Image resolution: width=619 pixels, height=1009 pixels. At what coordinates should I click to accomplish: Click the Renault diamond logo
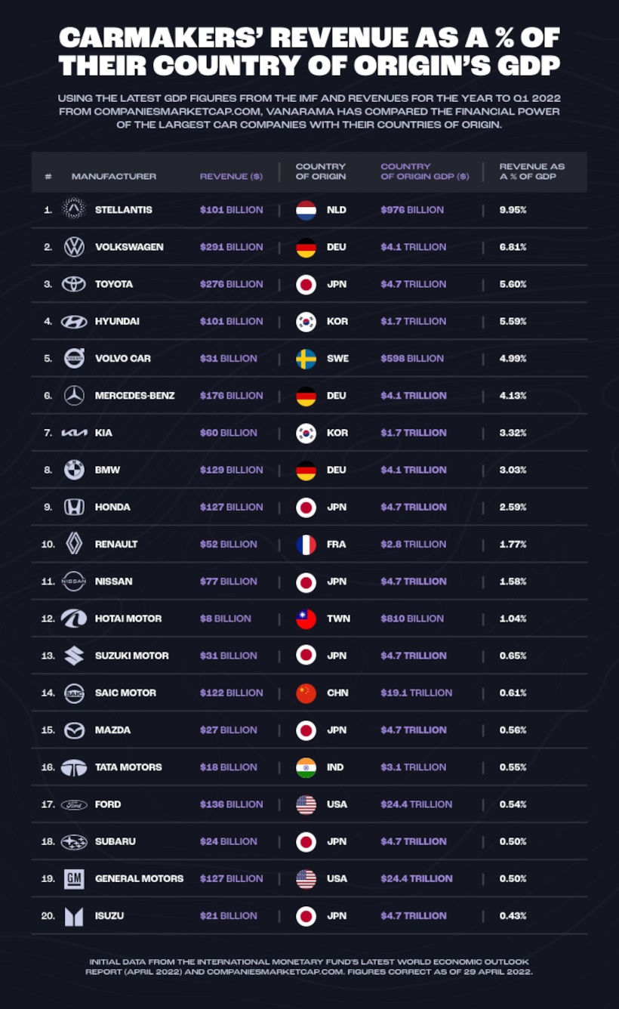(74, 544)
